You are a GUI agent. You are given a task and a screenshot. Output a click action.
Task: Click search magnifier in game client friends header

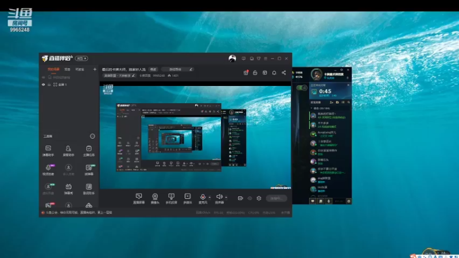pos(349,103)
